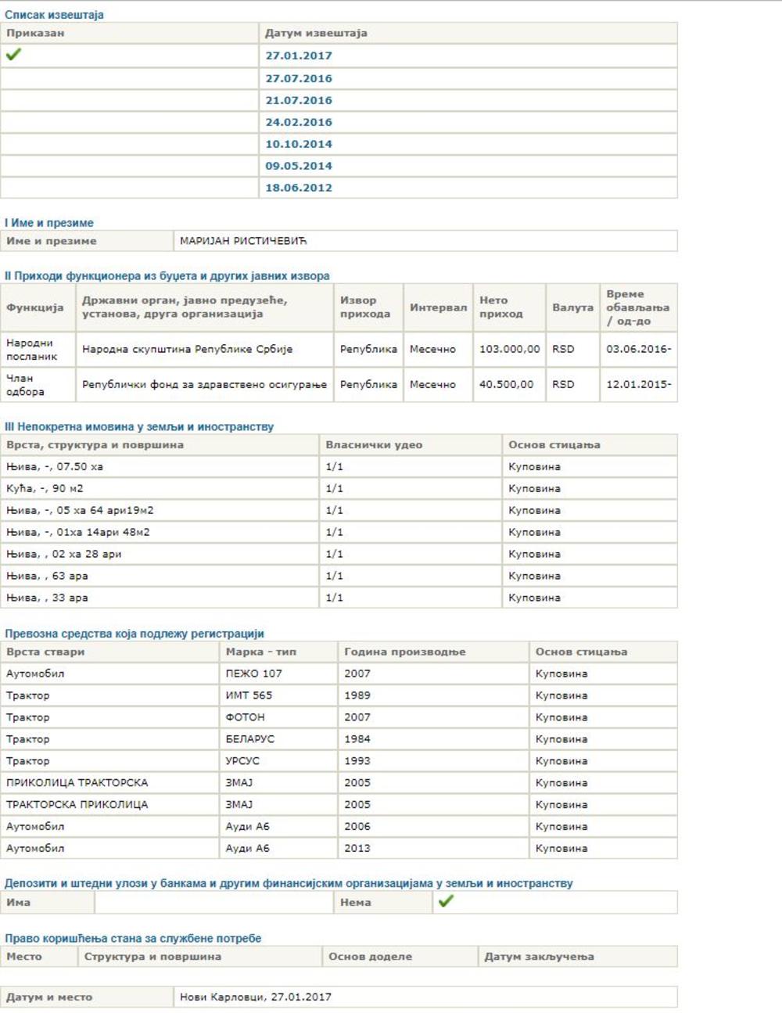Select the 21.07.2016 report link
Image resolution: width=782 pixels, height=1013 pixels.
(x=299, y=100)
